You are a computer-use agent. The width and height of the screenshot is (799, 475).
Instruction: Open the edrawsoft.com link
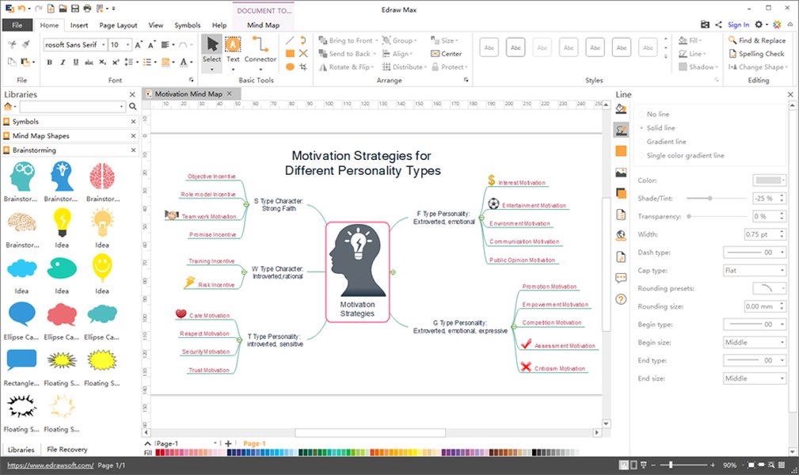(50, 465)
